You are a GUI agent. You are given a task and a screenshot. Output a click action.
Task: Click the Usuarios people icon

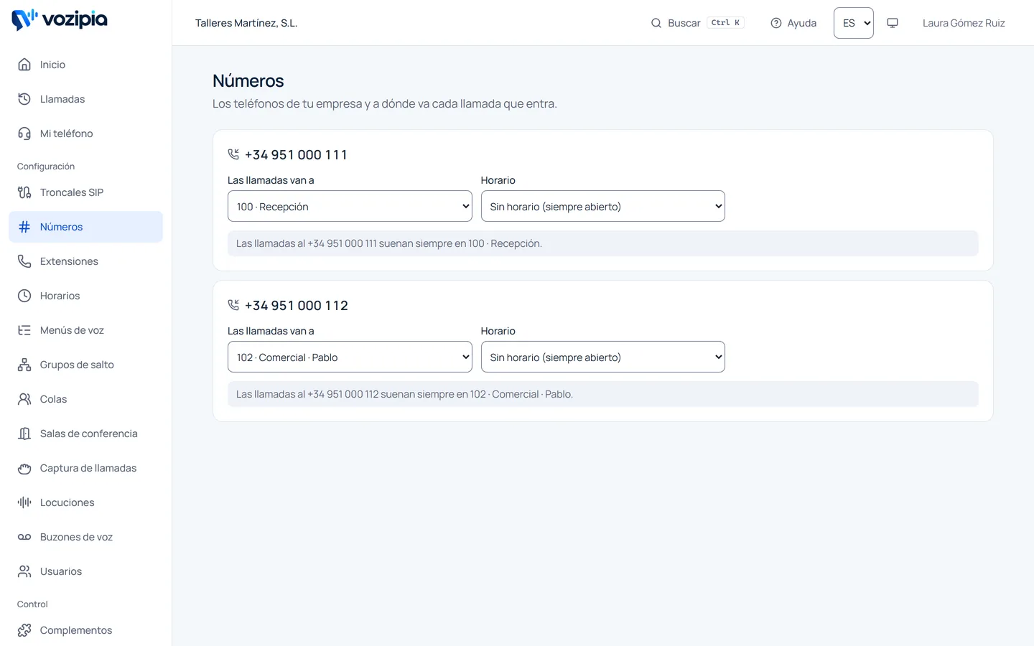click(24, 571)
